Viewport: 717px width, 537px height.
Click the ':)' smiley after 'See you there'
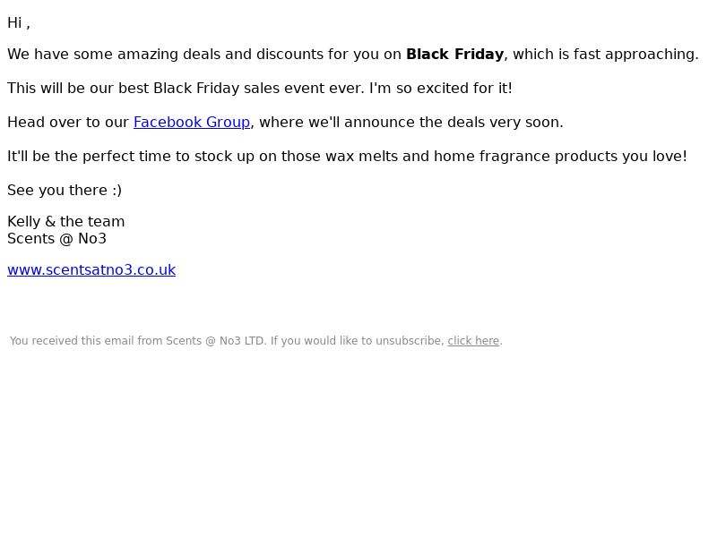pyautogui.click(x=117, y=191)
